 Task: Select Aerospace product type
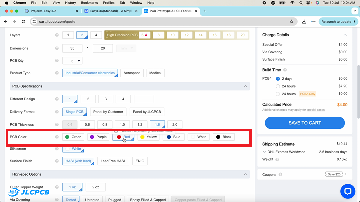point(132,73)
